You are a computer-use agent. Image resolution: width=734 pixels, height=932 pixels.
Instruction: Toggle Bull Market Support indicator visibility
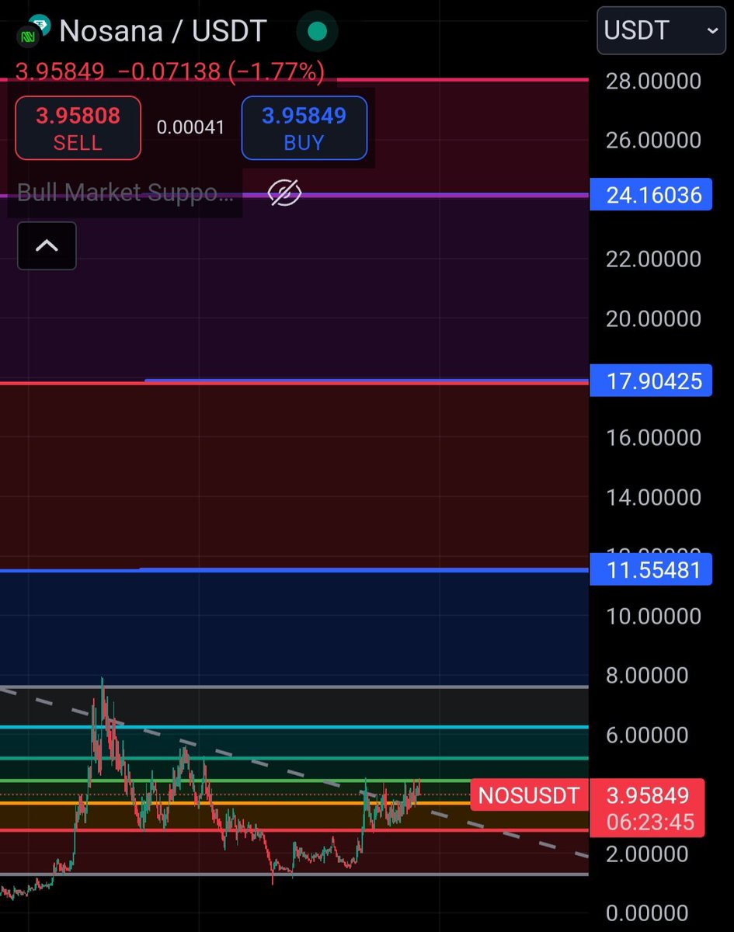tap(284, 193)
